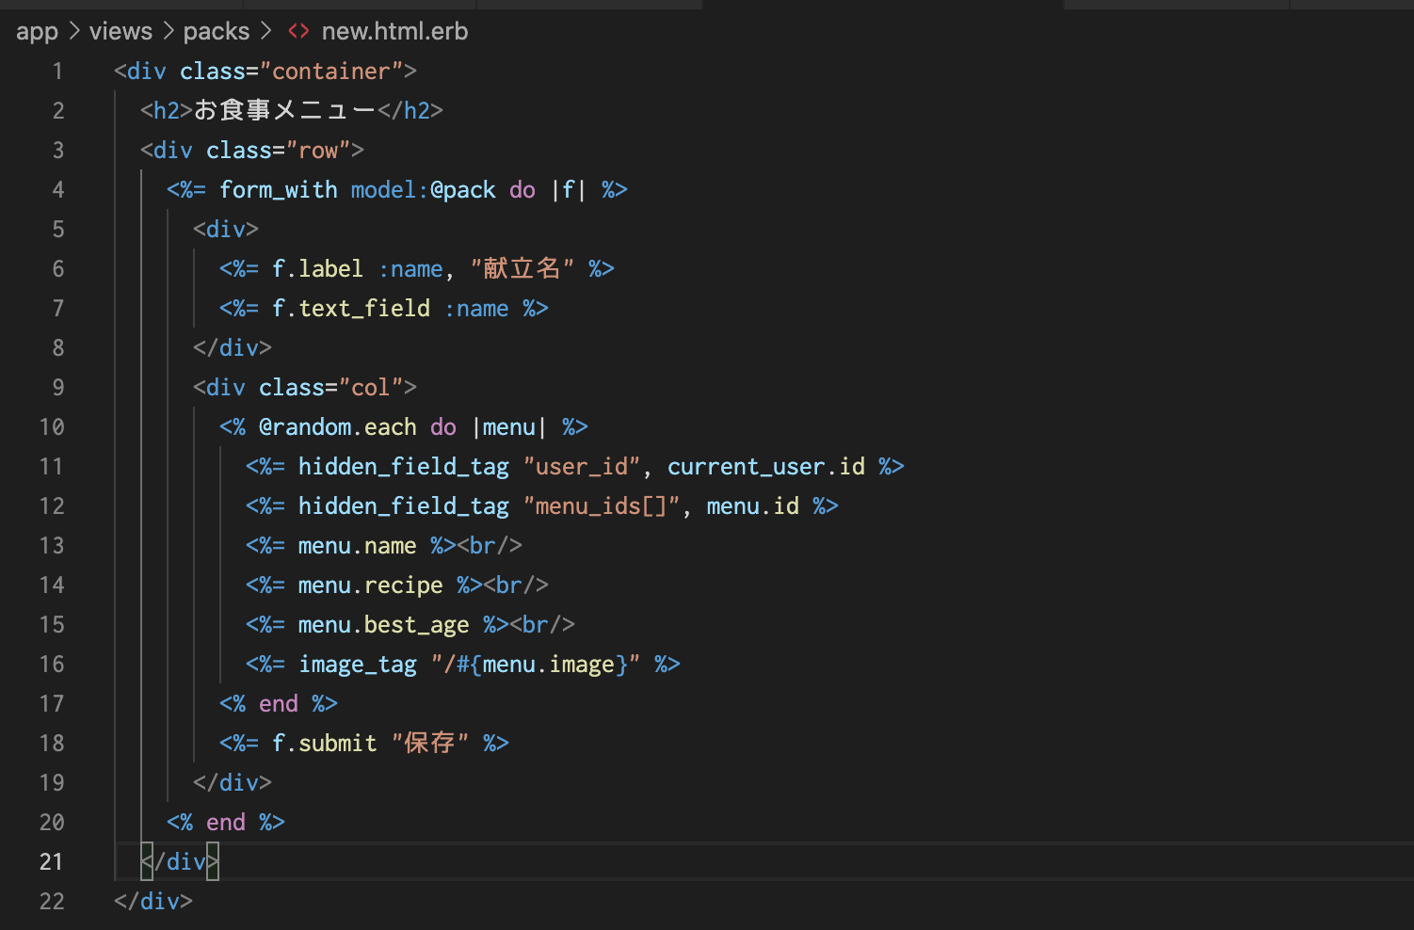Click the heading text お食事メニュー

point(285,111)
